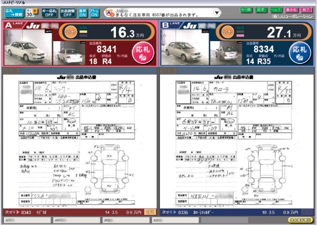The image size is (317, 225).
Task: Click the R35 grade in B lane
Action: click(264, 61)
